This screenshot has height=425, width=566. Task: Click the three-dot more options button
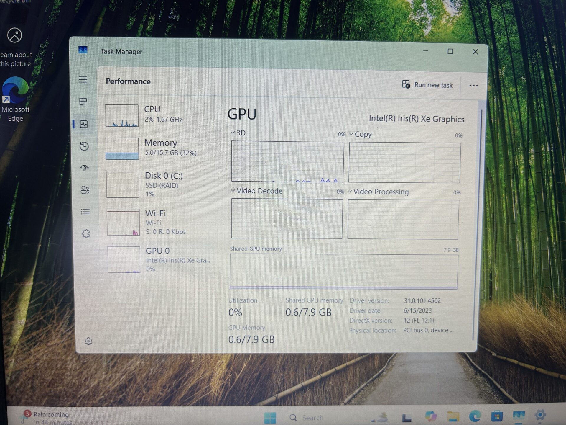click(x=473, y=86)
